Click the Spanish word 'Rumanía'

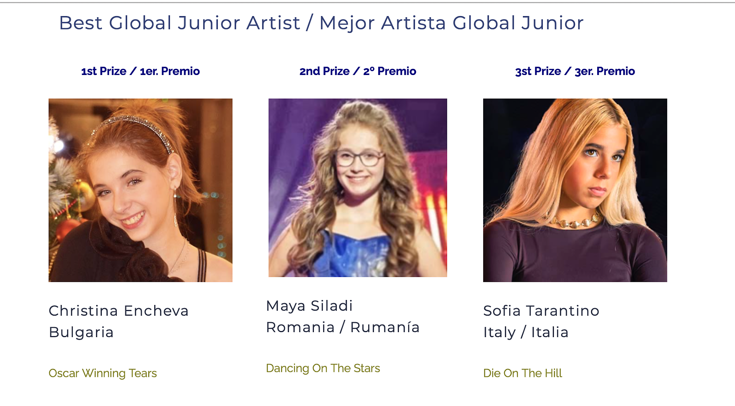point(385,327)
